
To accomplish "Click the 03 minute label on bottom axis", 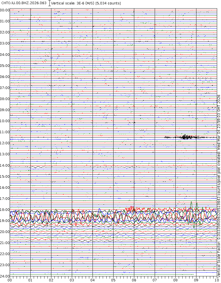I will coord(72,280).
